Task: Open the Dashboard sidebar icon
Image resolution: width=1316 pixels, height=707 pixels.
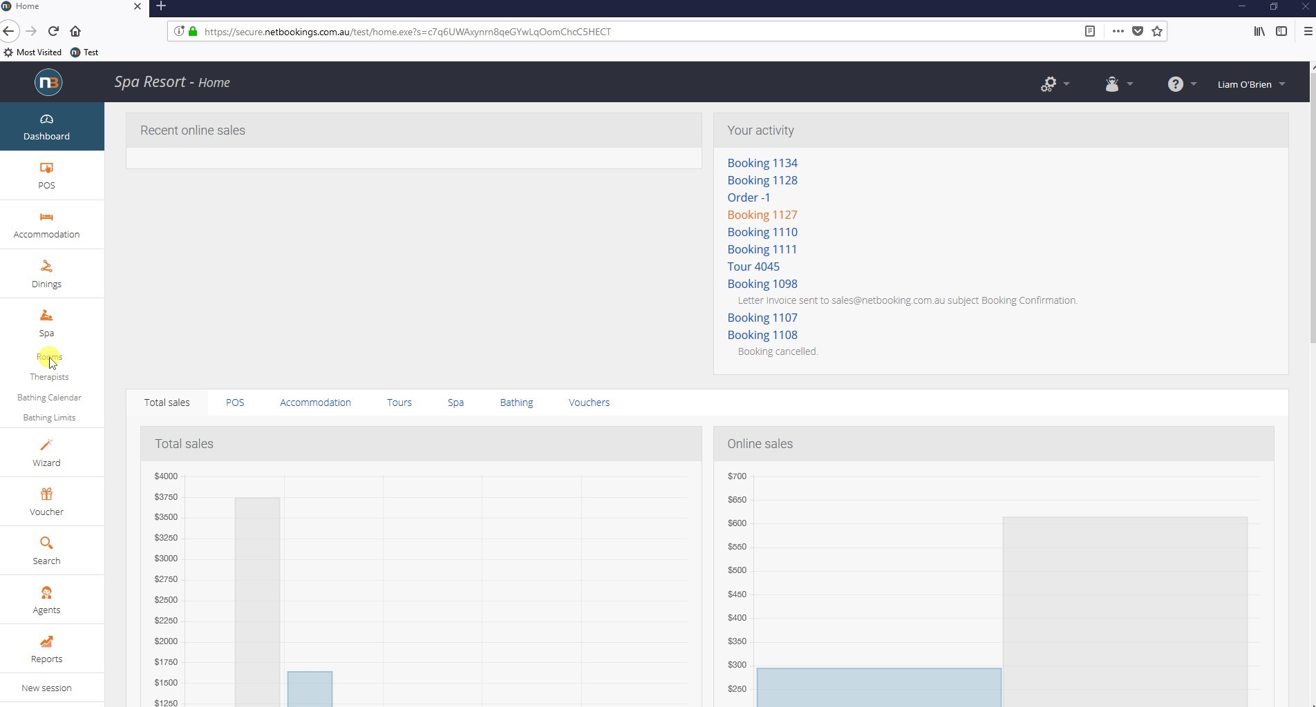Action: point(46,120)
